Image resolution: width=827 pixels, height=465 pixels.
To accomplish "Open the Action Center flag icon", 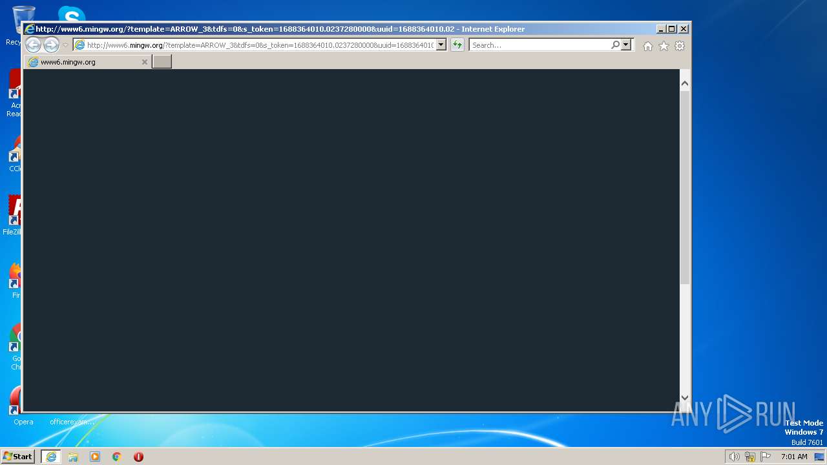I will (765, 457).
